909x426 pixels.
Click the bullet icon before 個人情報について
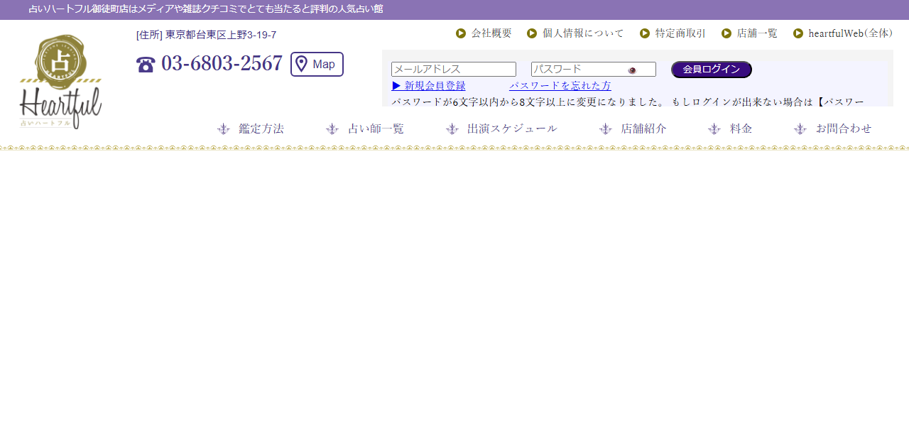pos(532,33)
